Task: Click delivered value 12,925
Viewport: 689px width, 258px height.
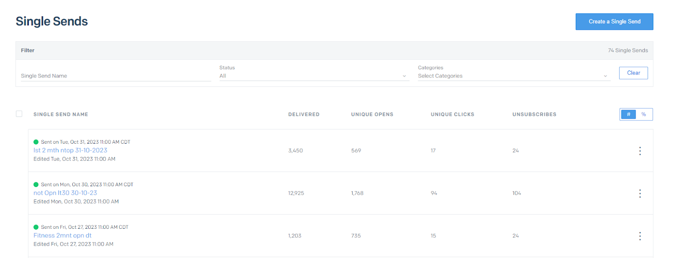Action: point(296,193)
